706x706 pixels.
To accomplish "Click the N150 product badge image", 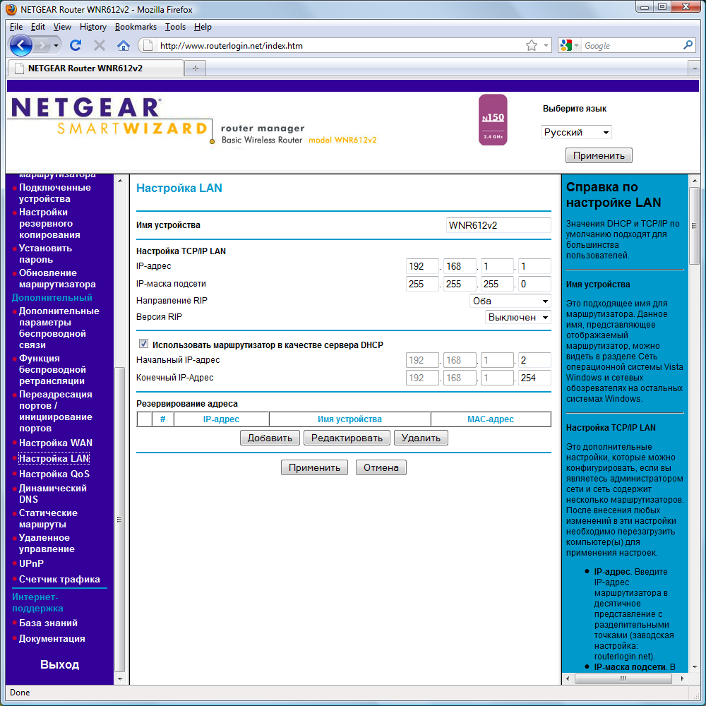I will pyautogui.click(x=493, y=120).
